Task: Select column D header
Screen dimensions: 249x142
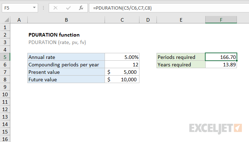Action: [x=148, y=20]
